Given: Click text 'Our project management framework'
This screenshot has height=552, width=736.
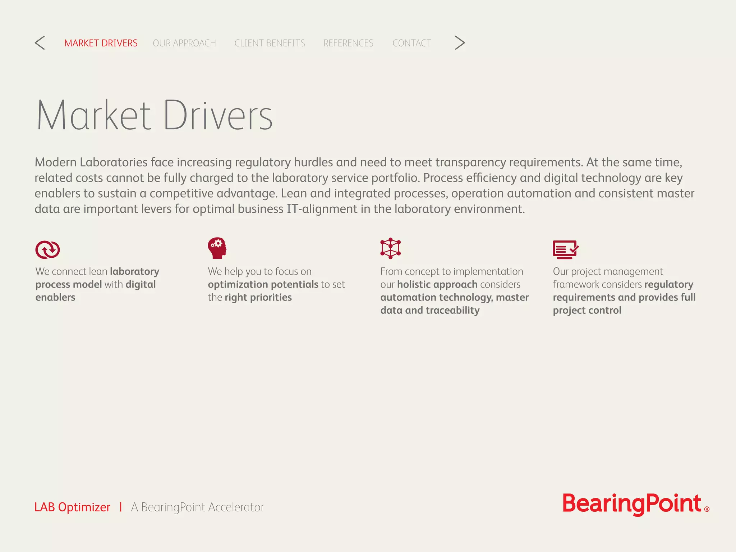Looking at the screenshot, I should tap(608, 278).
